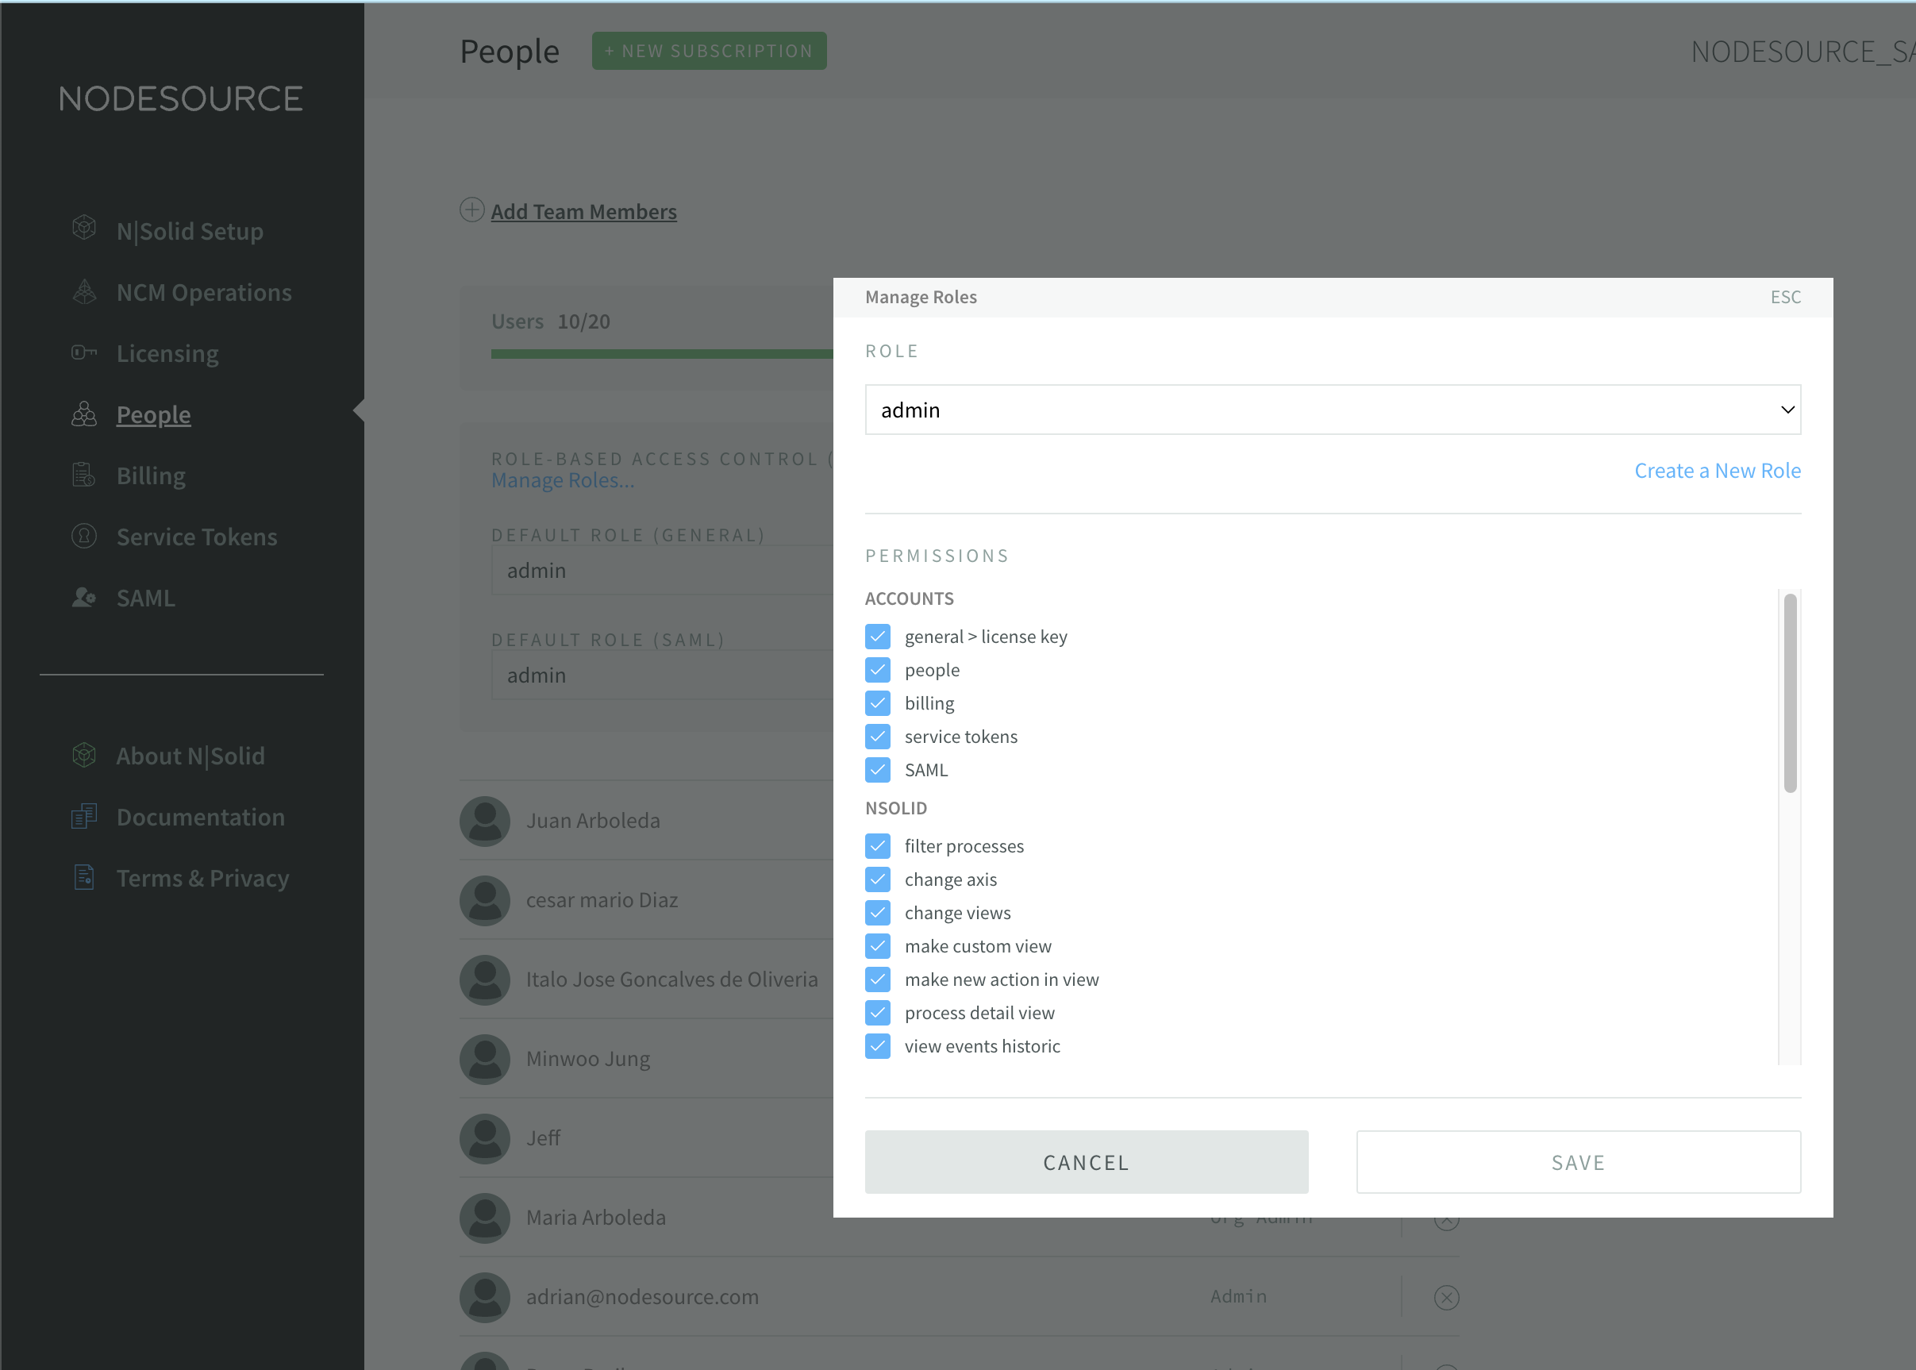Click the Documentation icon in sidebar
1916x1370 pixels.
click(84, 817)
